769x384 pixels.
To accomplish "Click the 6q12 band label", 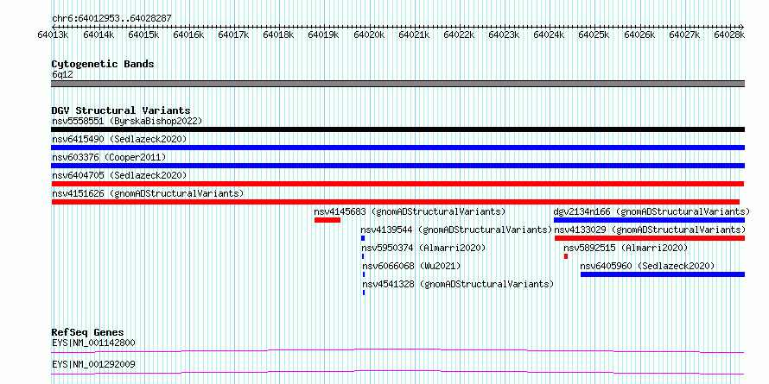I will click(x=63, y=75).
